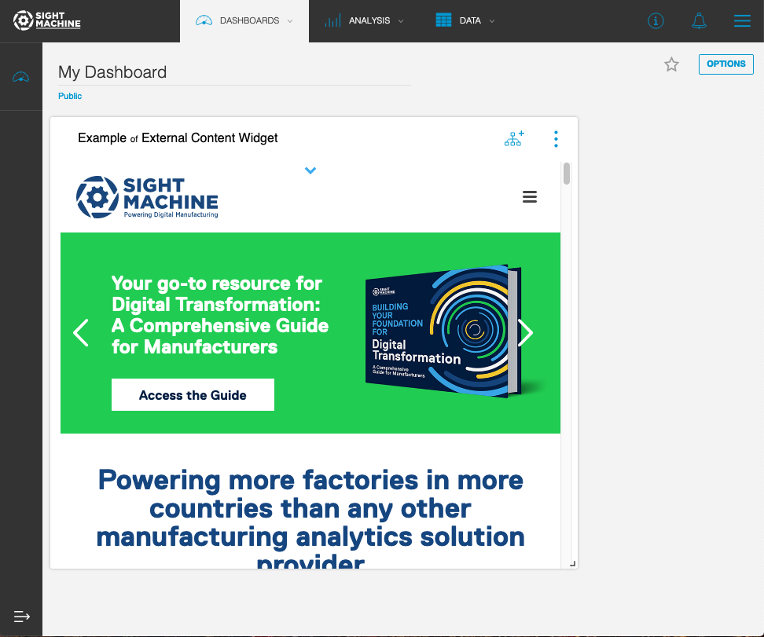The image size is (764, 637).
Task: Edit the My Dashboard title field
Action: [x=234, y=72]
